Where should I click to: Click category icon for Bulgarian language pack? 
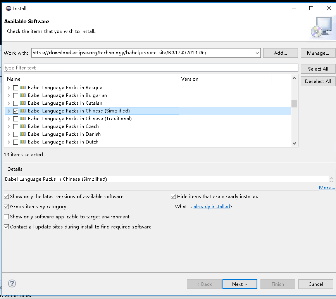[23, 95]
